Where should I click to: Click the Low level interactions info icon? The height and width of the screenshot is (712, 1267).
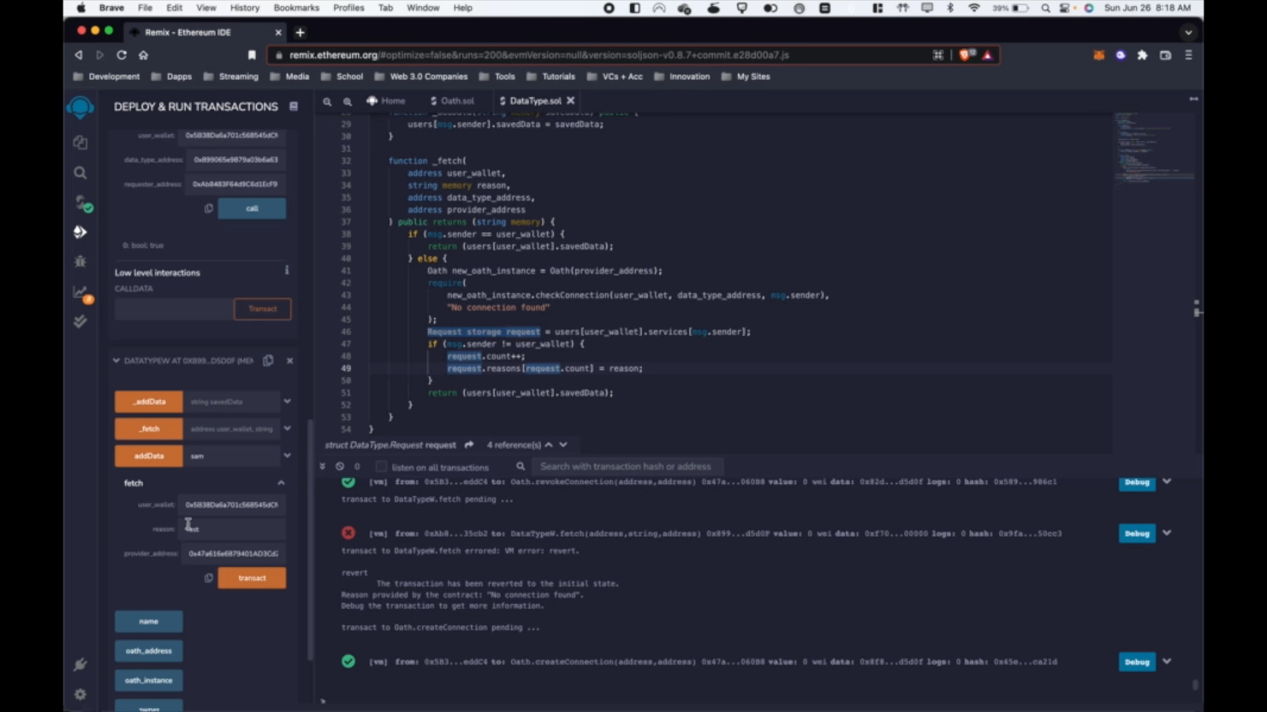point(286,270)
